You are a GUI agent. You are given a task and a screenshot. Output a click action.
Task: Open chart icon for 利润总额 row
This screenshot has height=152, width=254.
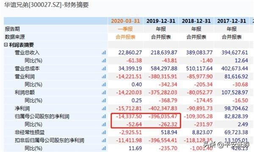pos(104,92)
